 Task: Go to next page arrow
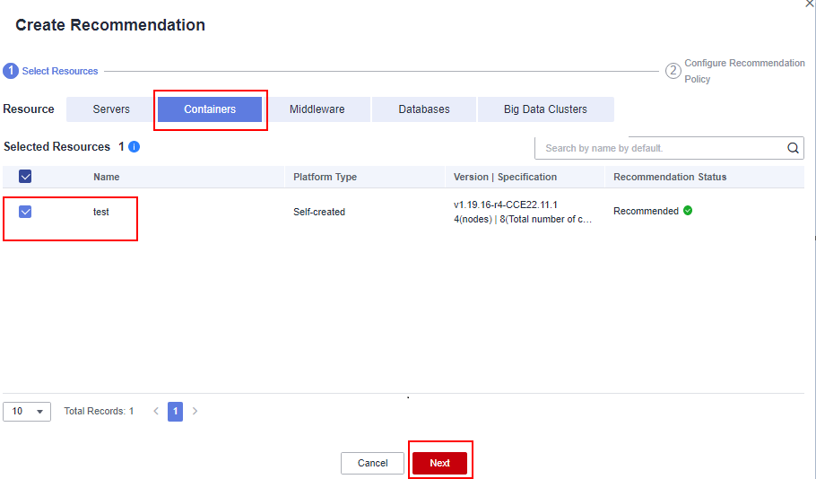coord(195,411)
